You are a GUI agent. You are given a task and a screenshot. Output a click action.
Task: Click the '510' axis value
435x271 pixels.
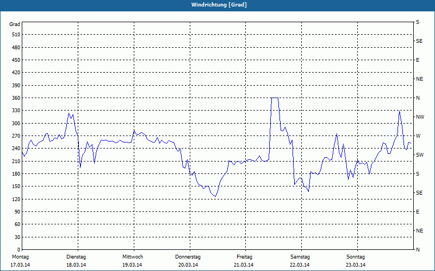(x=16, y=35)
